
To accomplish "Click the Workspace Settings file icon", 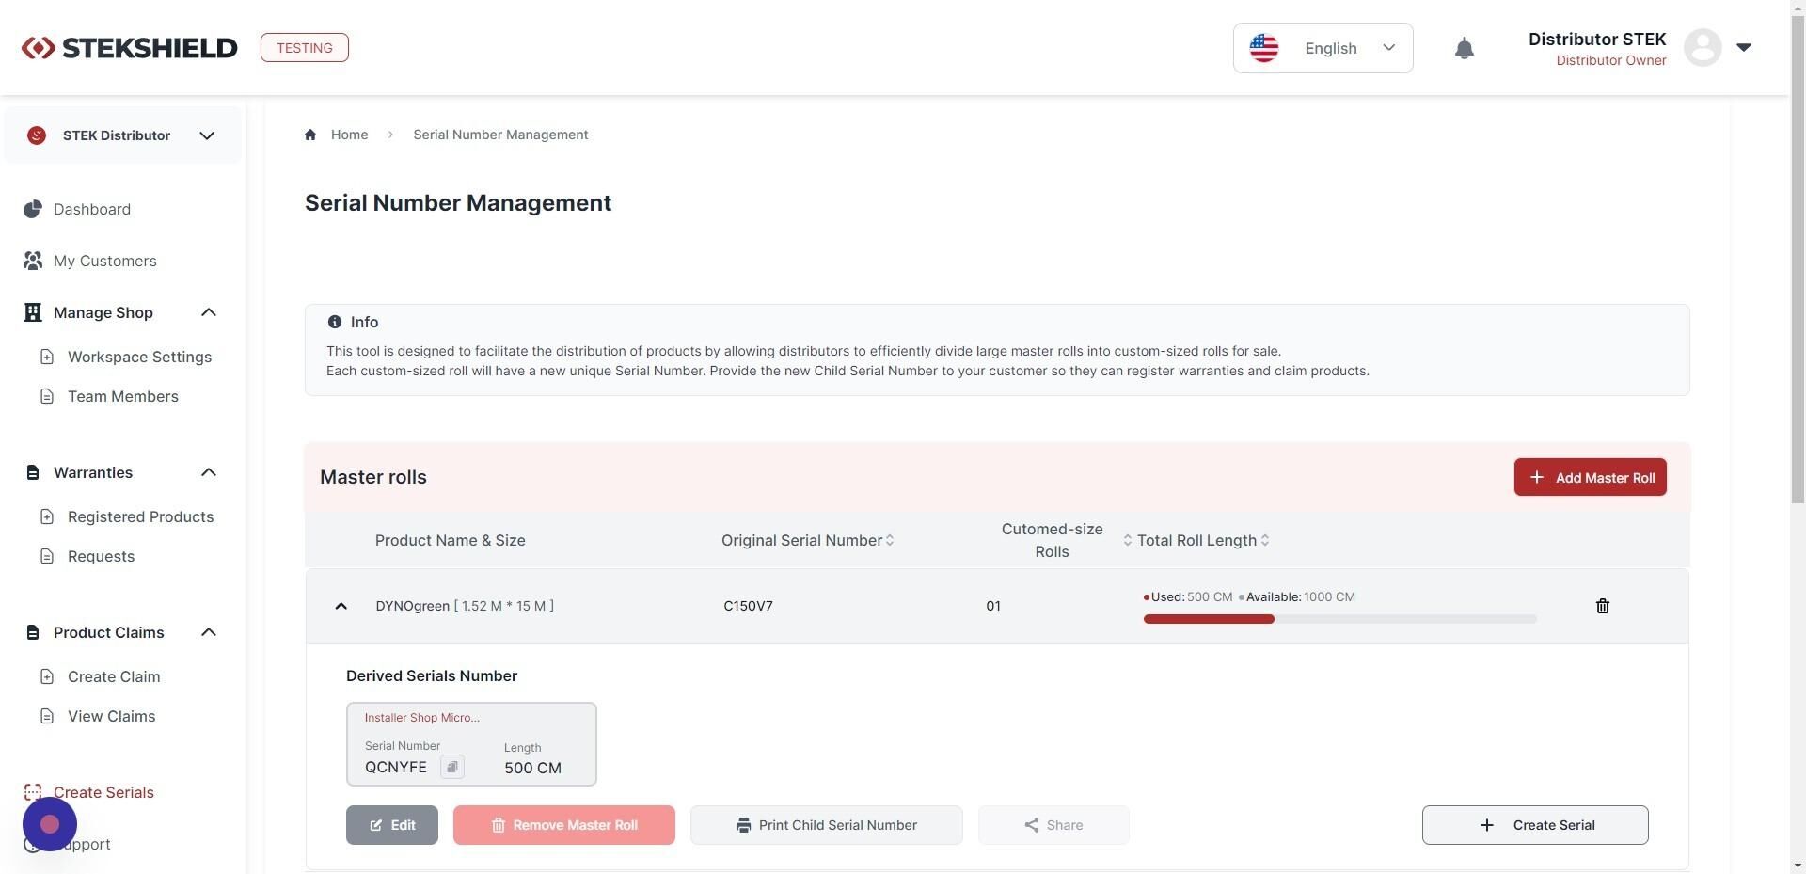I will click(47, 357).
